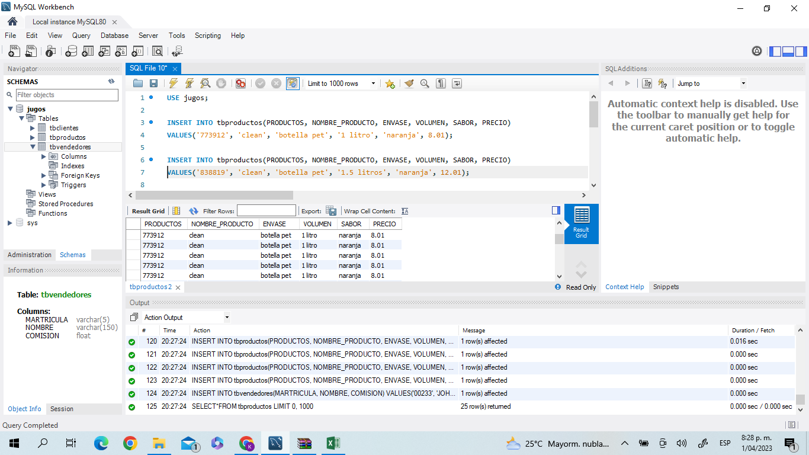Toggle the left sidebar layout button

coord(775,52)
